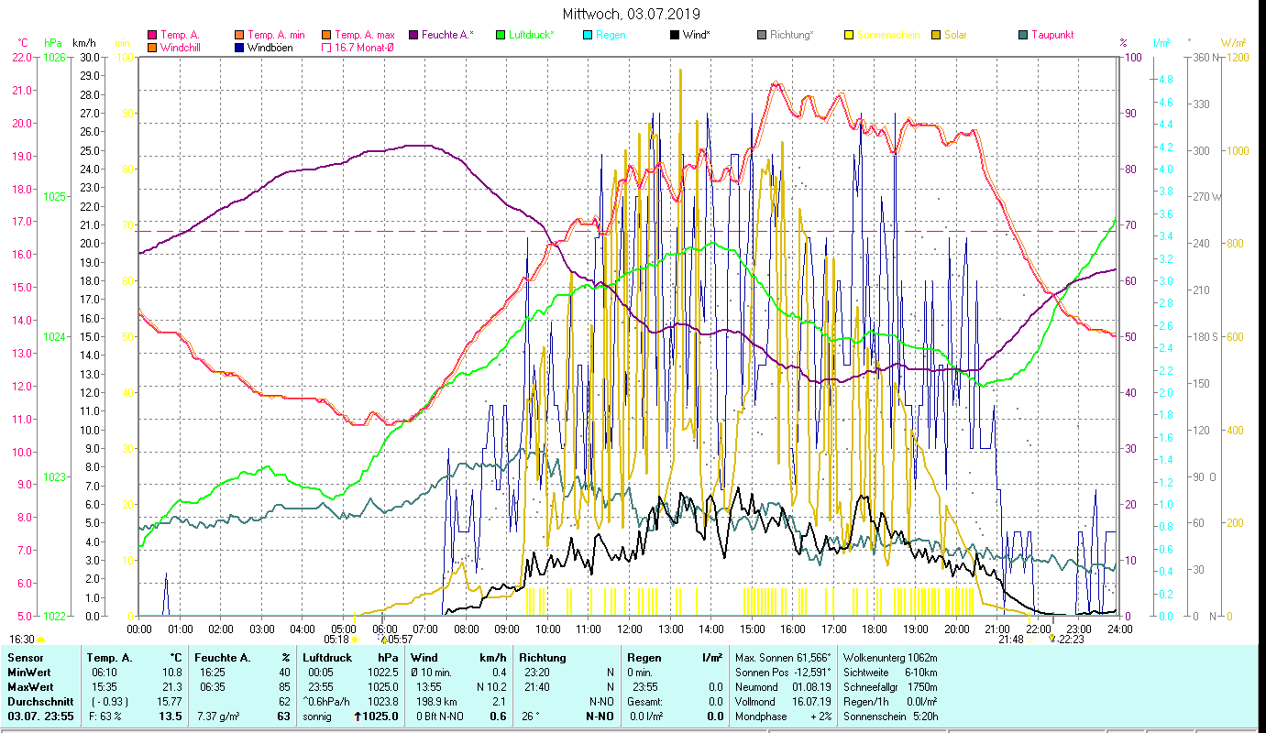Click the current temperature value 13.5
This screenshot has height=733, width=1266.
(171, 717)
